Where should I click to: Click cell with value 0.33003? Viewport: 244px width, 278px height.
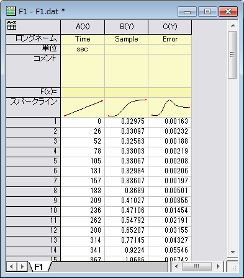(x=127, y=152)
